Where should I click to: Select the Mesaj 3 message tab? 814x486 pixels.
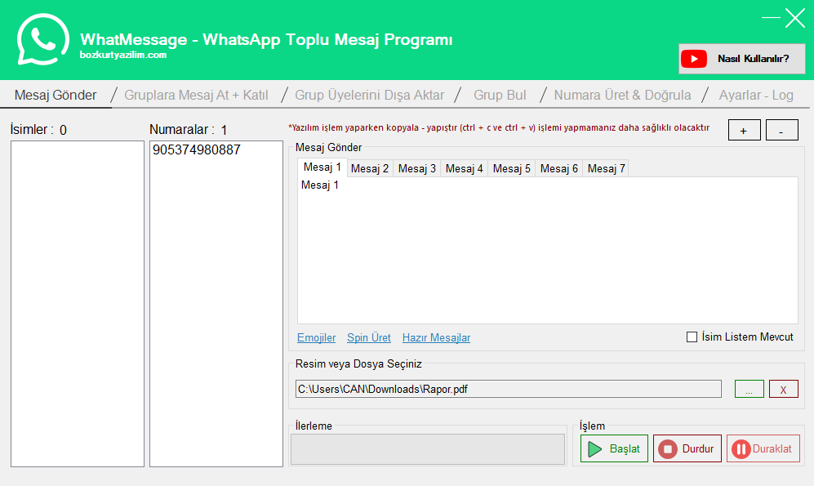coord(417,168)
